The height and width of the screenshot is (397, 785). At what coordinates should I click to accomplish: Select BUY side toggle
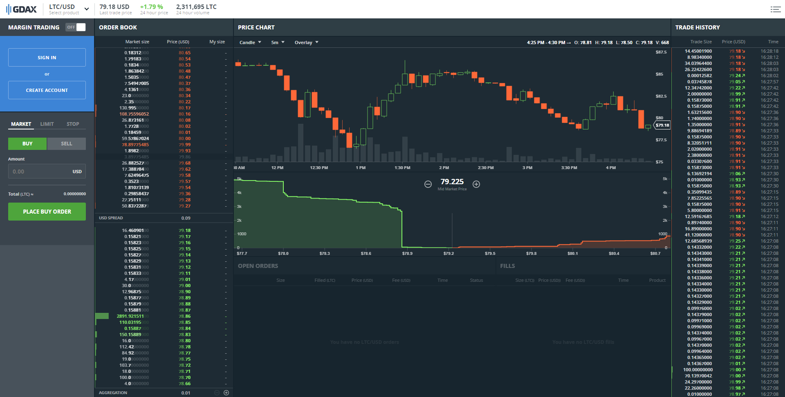(27, 144)
